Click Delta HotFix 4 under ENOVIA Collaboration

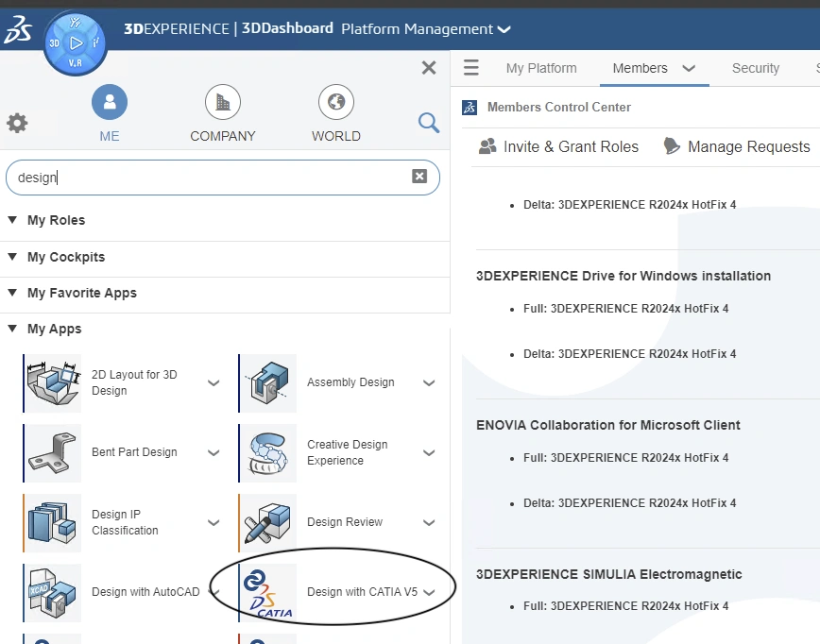click(629, 503)
